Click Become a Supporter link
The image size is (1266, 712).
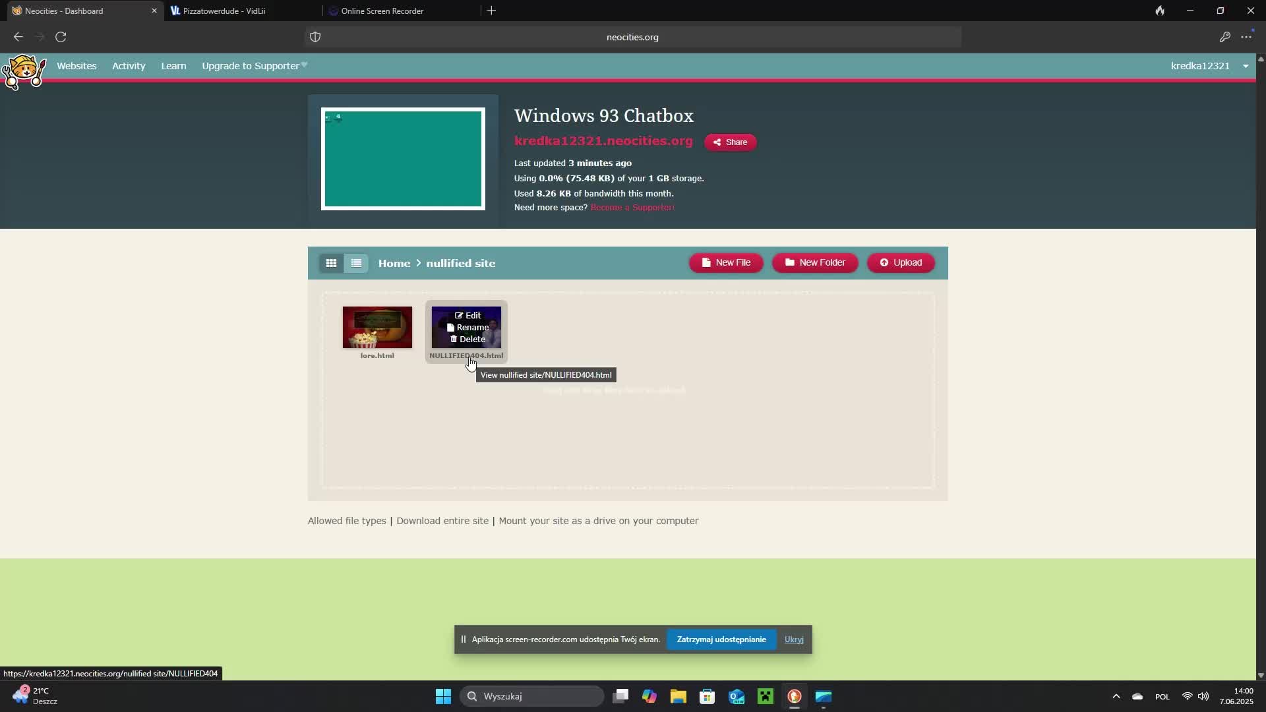(632, 208)
